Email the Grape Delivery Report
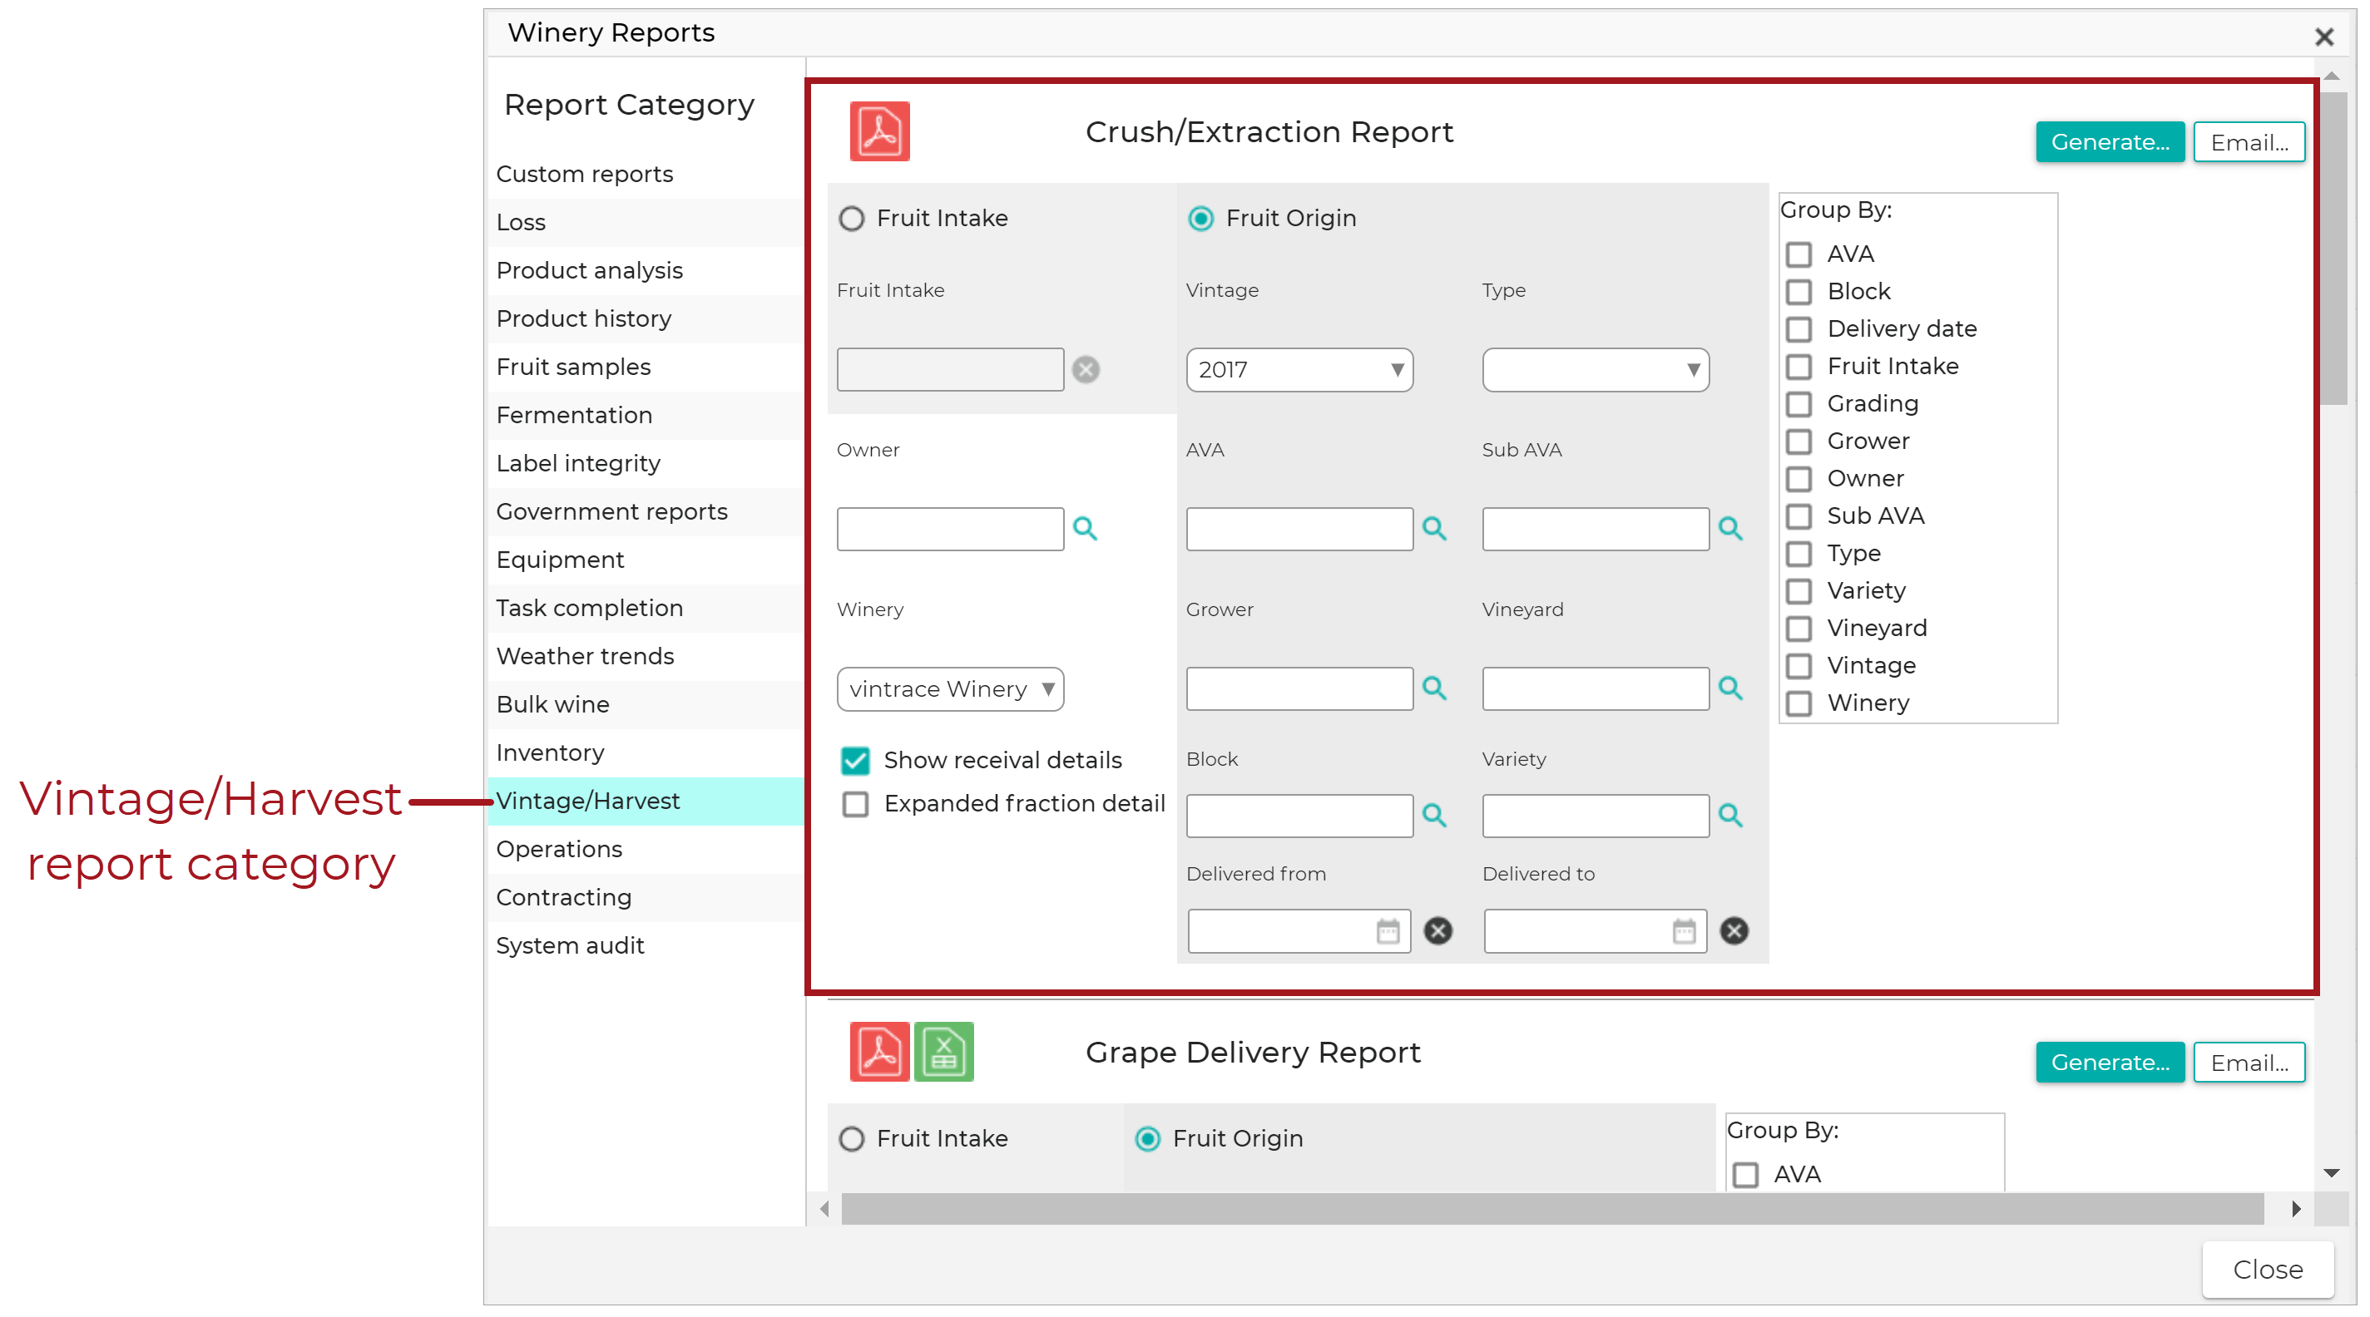 (x=2249, y=1063)
